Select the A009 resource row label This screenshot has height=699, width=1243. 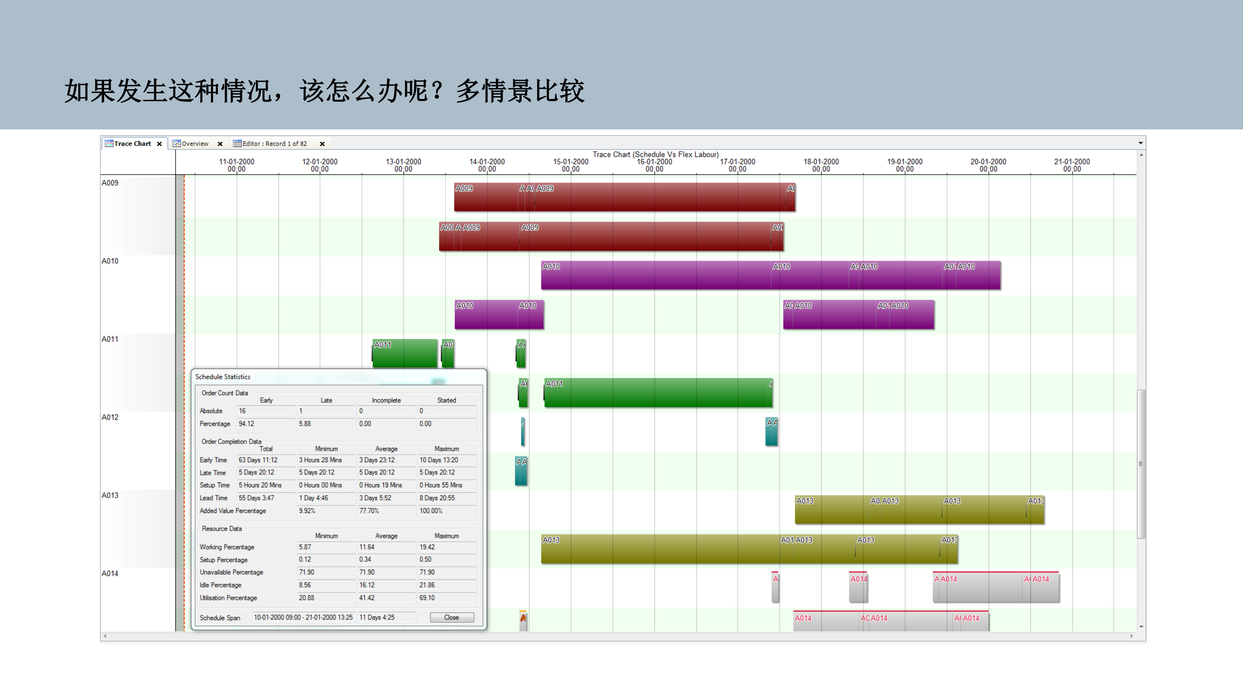point(110,183)
